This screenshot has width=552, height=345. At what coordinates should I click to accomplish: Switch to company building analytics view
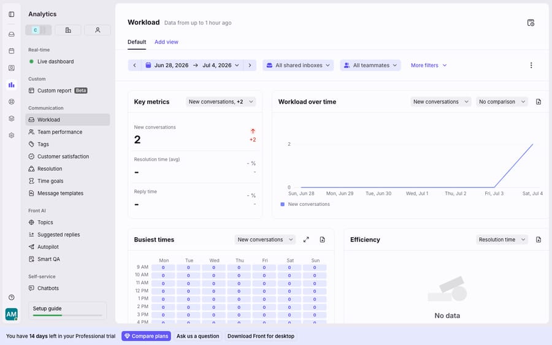coord(68,30)
